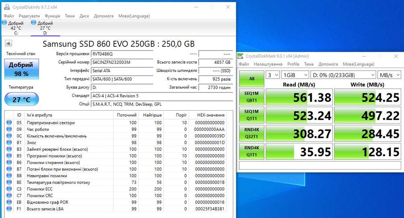The height and width of the screenshot is (218, 404).
Task: Run the RND4K Q32T1 test
Action: coord(252,133)
